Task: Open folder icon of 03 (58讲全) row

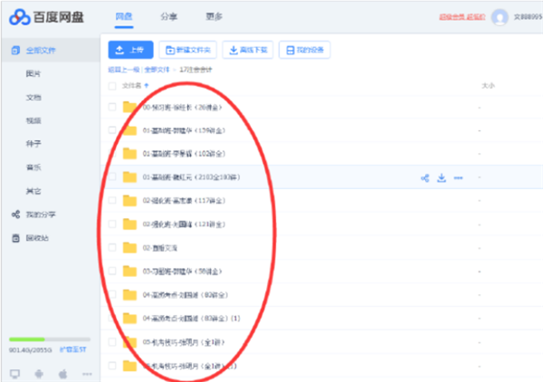Action: pos(129,272)
